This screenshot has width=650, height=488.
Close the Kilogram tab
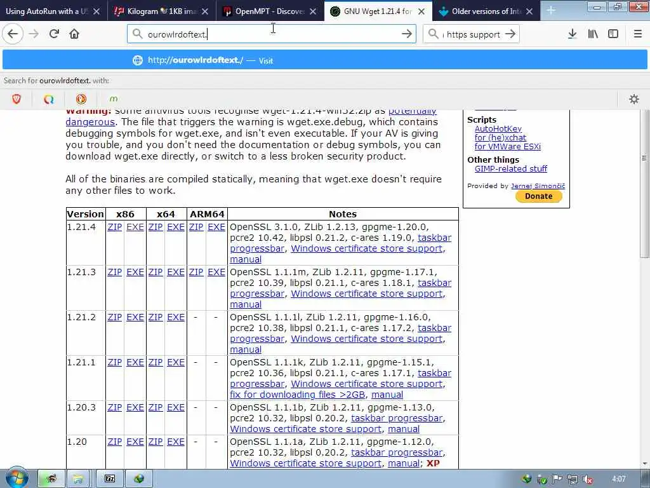coord(205,11)
